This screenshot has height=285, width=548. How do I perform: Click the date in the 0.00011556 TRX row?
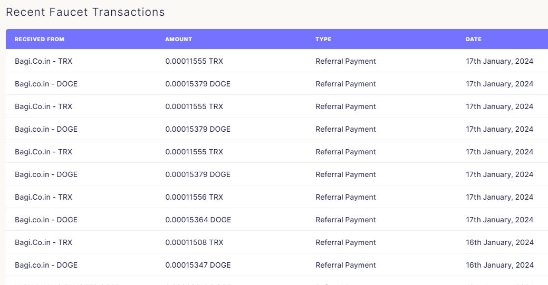coord(500,197)
